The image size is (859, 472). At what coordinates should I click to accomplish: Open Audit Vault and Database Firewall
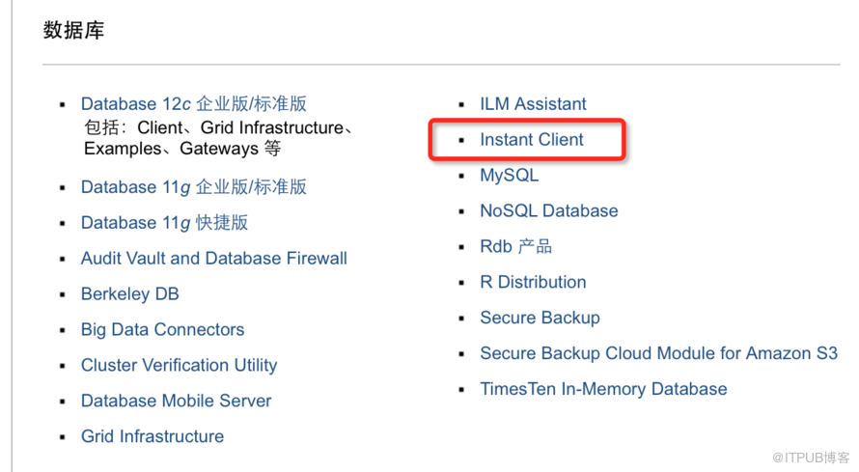[214, 259]
